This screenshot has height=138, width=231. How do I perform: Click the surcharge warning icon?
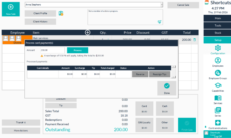pos(42,56)
